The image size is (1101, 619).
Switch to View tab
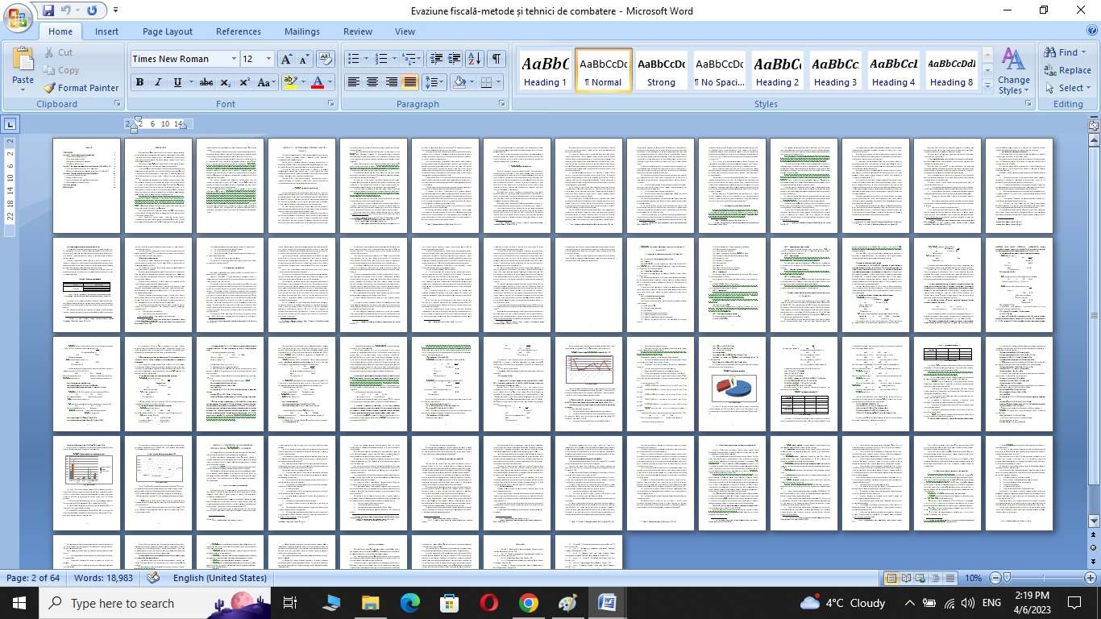click(405, 31)
